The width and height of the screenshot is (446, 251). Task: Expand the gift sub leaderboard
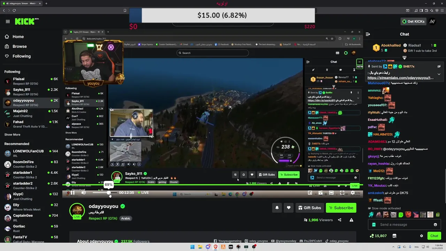[x=405, y=58]
